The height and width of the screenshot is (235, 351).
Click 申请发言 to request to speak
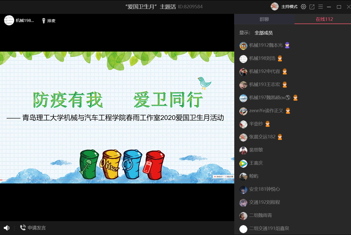coord(37,228)
